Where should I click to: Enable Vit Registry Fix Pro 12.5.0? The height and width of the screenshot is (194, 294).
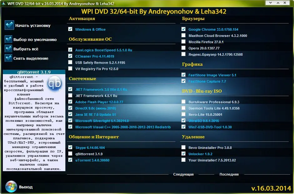coord(70,69)
